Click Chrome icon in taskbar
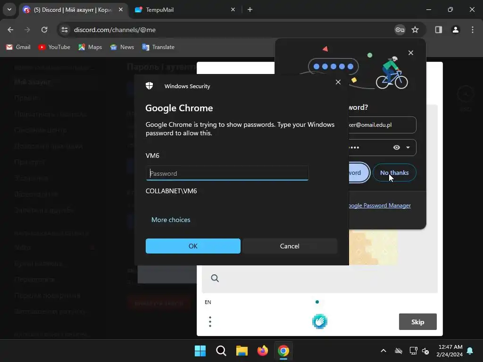 [x=283, y=351]
